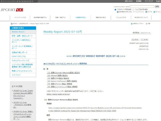Select ウェブ全体を検索 radio button

pos(133,10)
